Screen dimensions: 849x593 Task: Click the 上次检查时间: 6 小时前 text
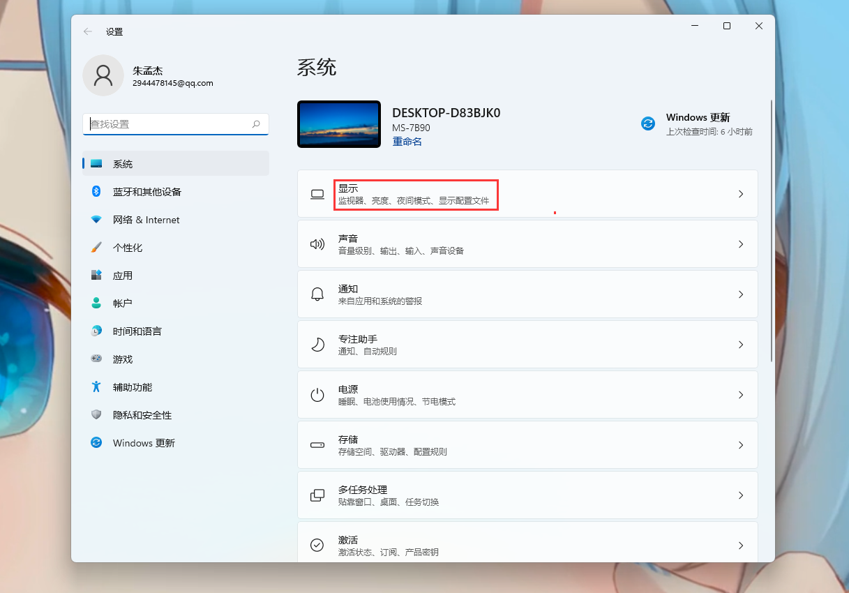(709, 131)
